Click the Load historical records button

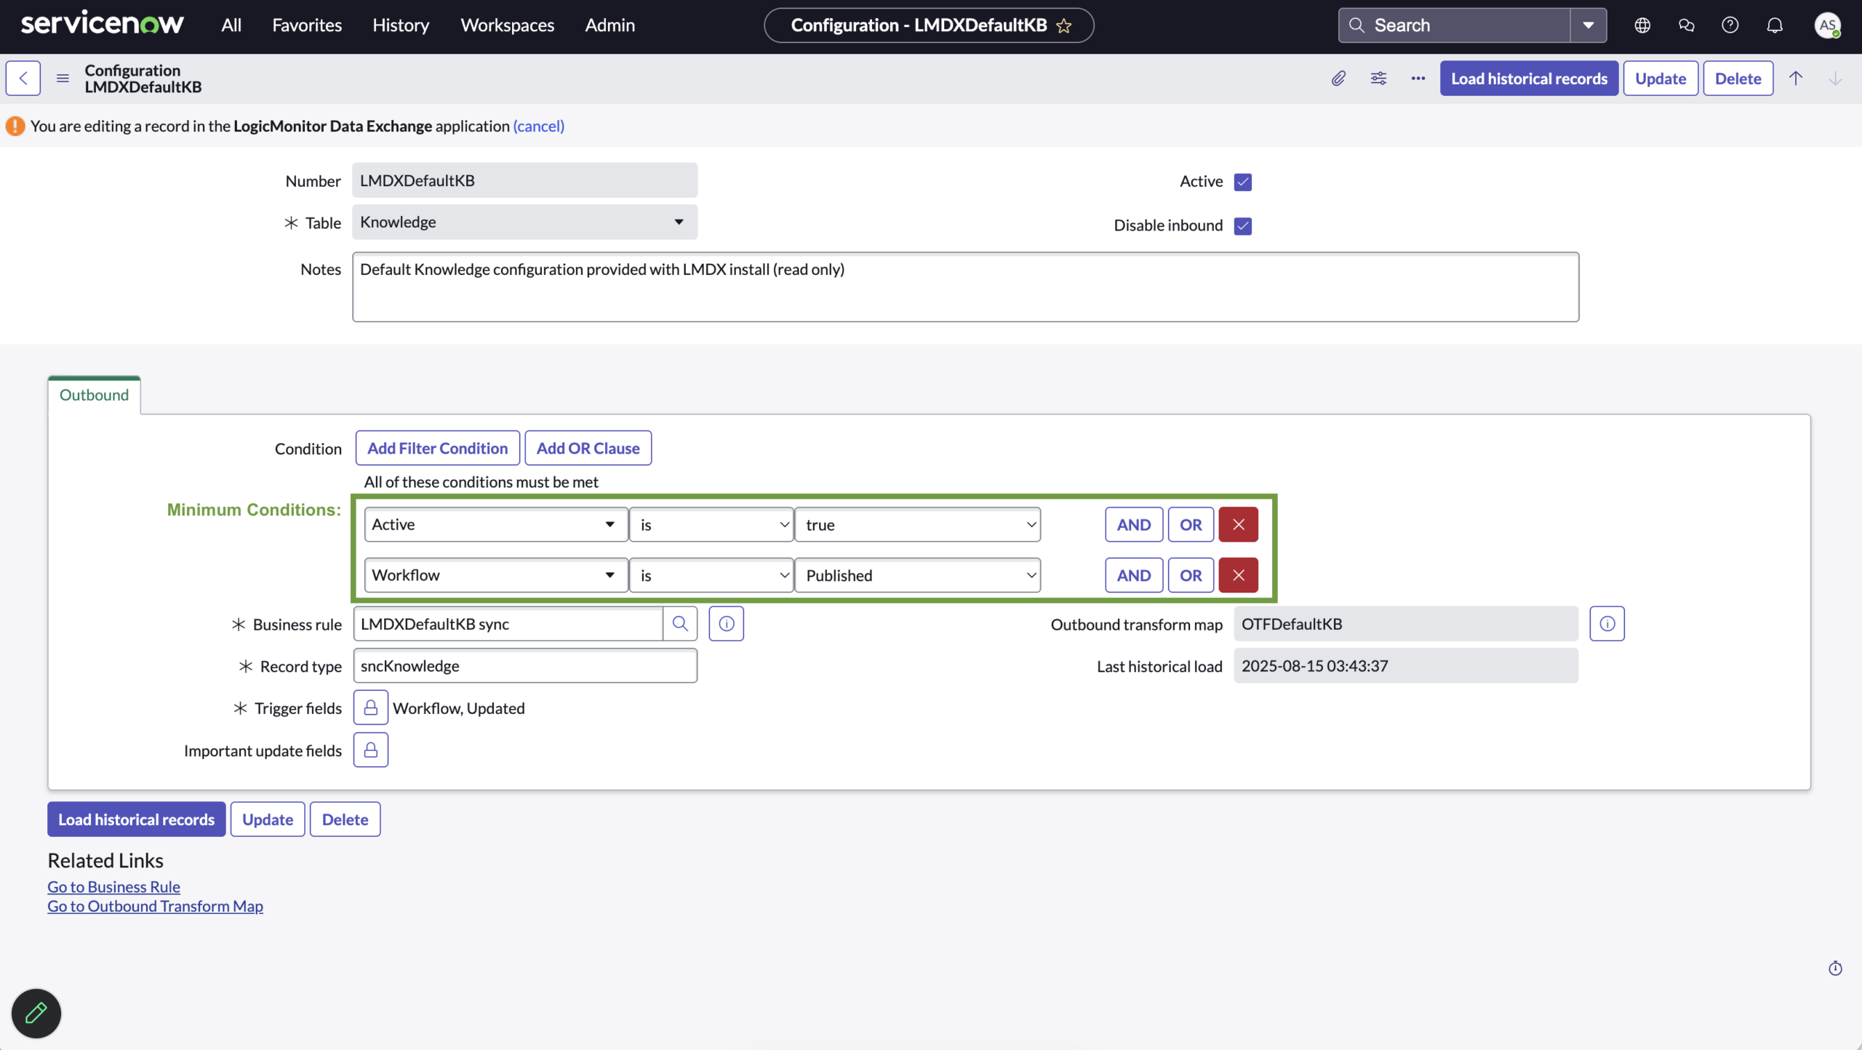tap(1528, 78)
